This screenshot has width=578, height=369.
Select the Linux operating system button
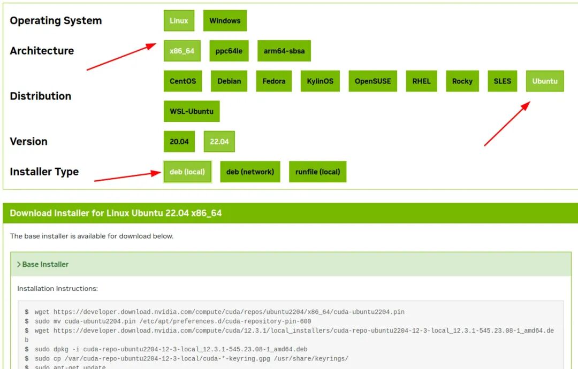[179, 21]
